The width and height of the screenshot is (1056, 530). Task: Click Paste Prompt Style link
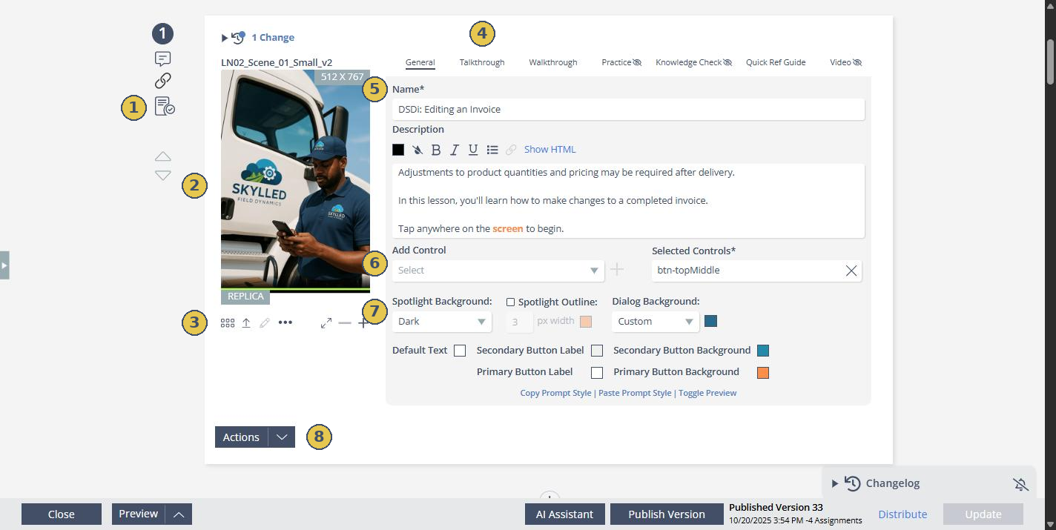coord(634,394)
